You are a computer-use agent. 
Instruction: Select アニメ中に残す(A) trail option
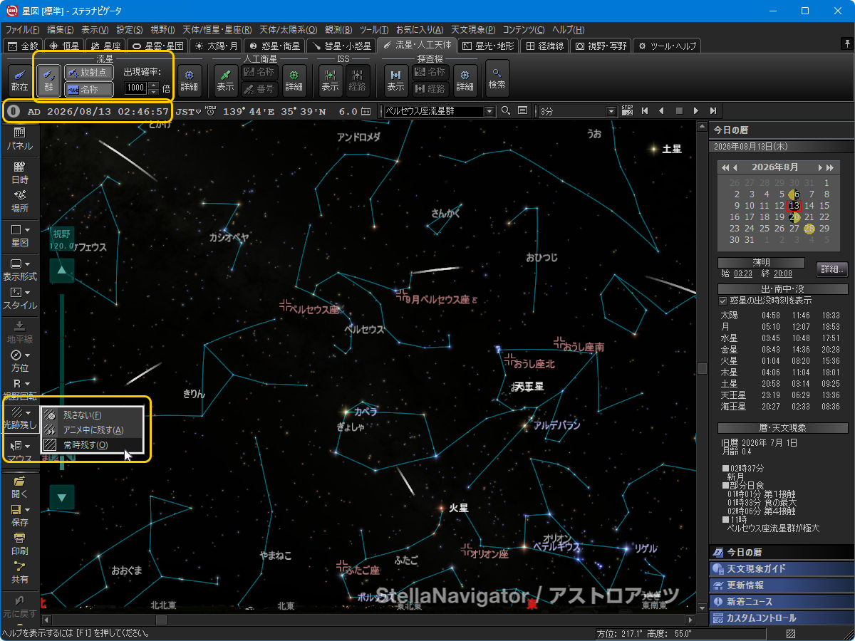point(93,430)
